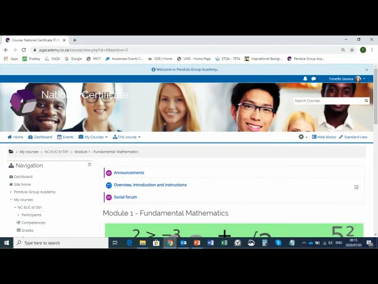
Task: Toggle completion checkbox for Overview activity
Action: tap(356, 187)
